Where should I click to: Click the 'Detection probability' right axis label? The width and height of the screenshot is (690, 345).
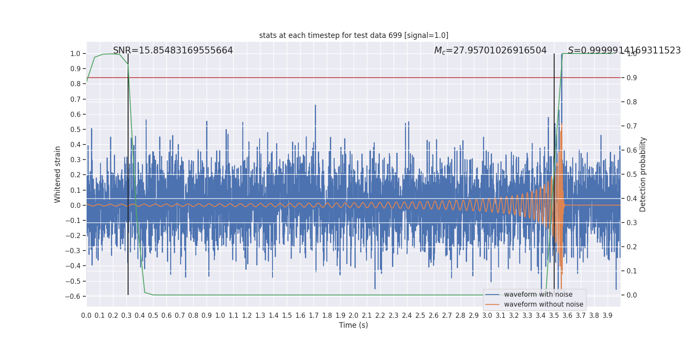pos(643,174)
